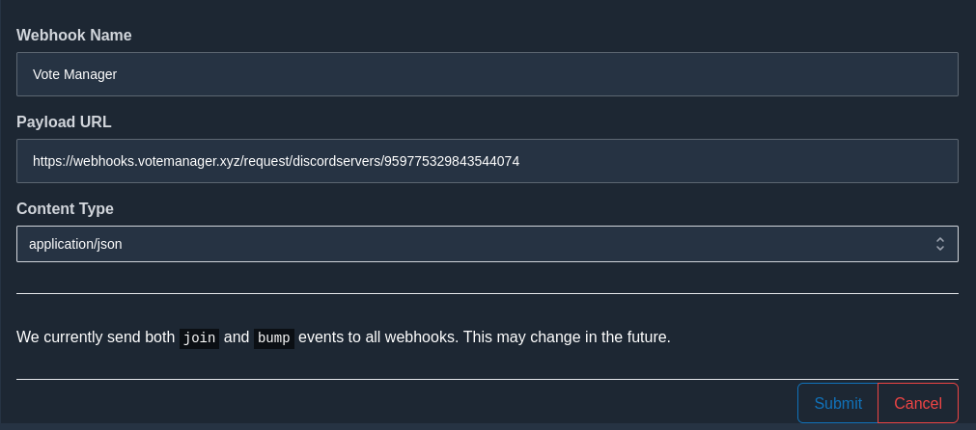Click the divider line above Submit button

pyautogui.click(x=488, y=379)
